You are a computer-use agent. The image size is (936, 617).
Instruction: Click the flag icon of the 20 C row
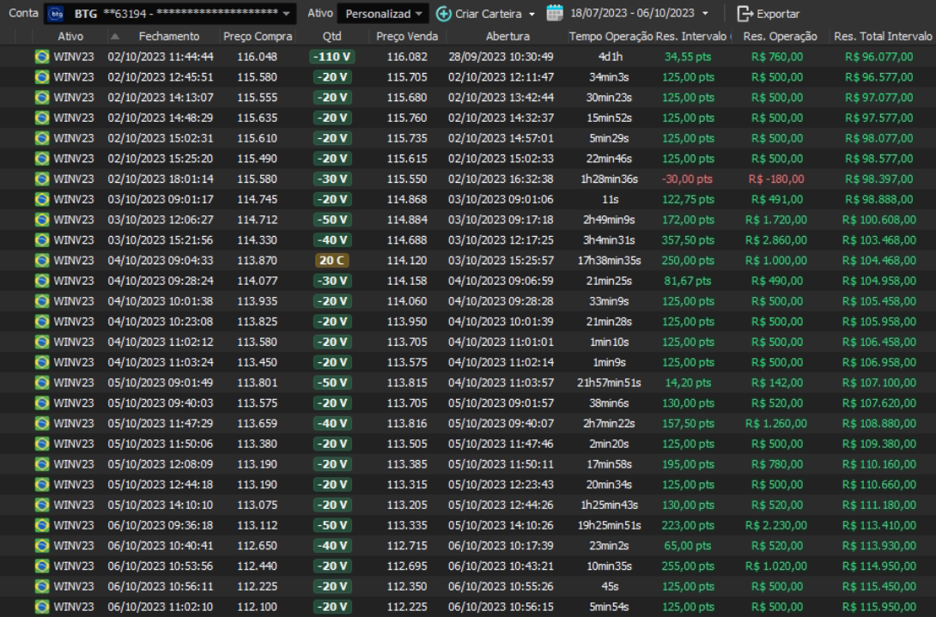click(42, 260)
